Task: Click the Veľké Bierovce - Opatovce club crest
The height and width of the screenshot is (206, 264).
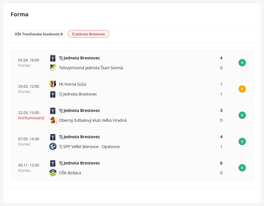Action: point(53,146)
